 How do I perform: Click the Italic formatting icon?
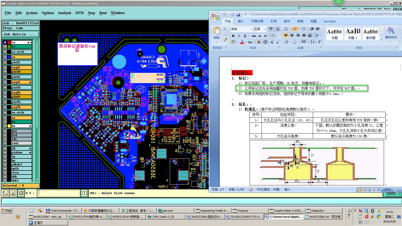click(x=239, y=36)
